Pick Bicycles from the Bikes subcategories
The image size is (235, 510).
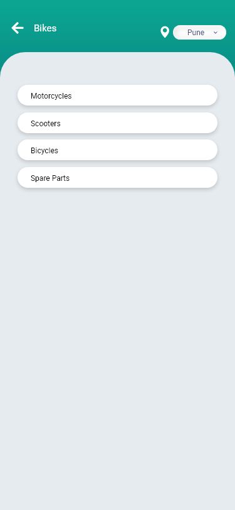(117, 150)
